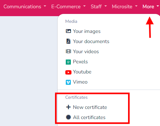Click the plus icon for New certificate
Screen dimensions: 160x126
(68, 107)
